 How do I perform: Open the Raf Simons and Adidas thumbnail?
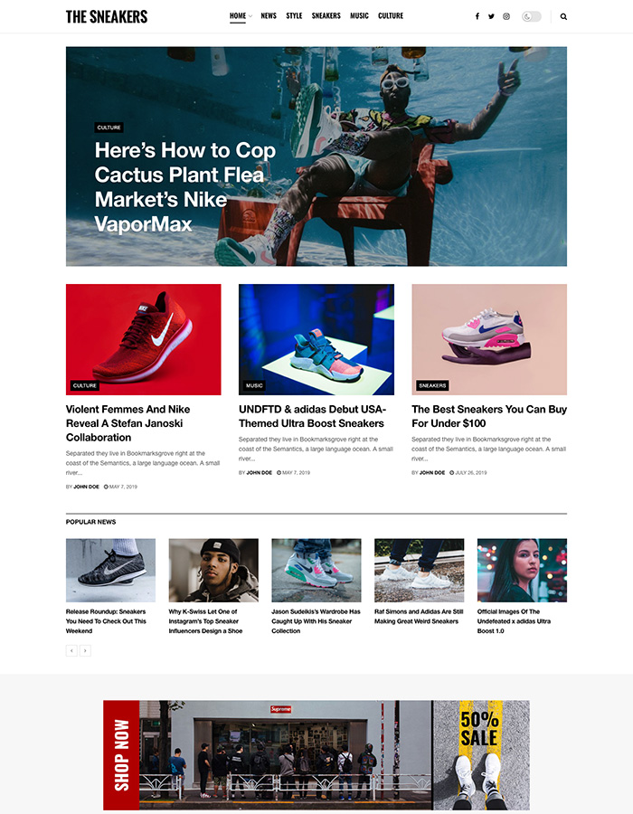coord(420,570)
